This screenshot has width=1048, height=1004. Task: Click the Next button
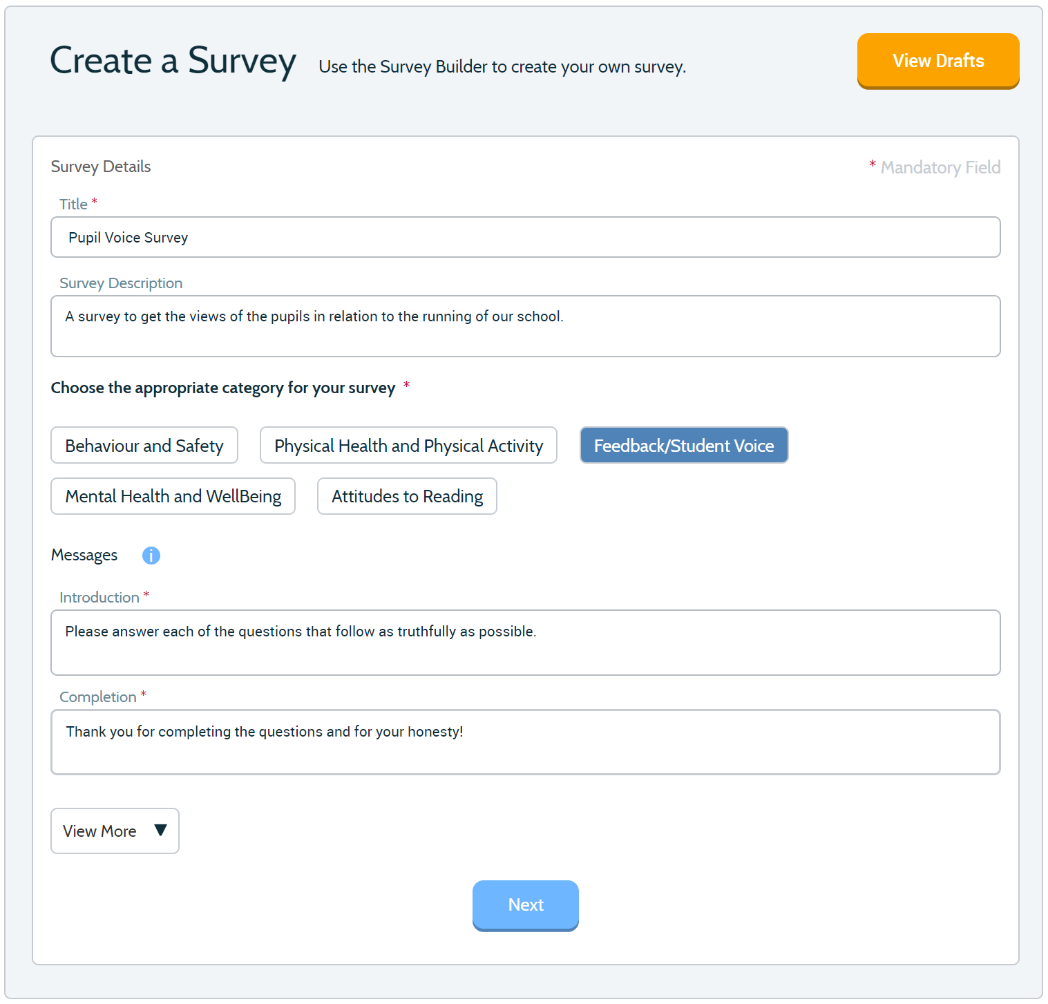coord(526,905)
